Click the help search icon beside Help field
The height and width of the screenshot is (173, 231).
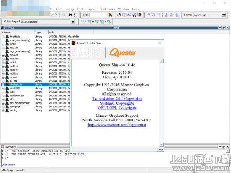(110, 15)
